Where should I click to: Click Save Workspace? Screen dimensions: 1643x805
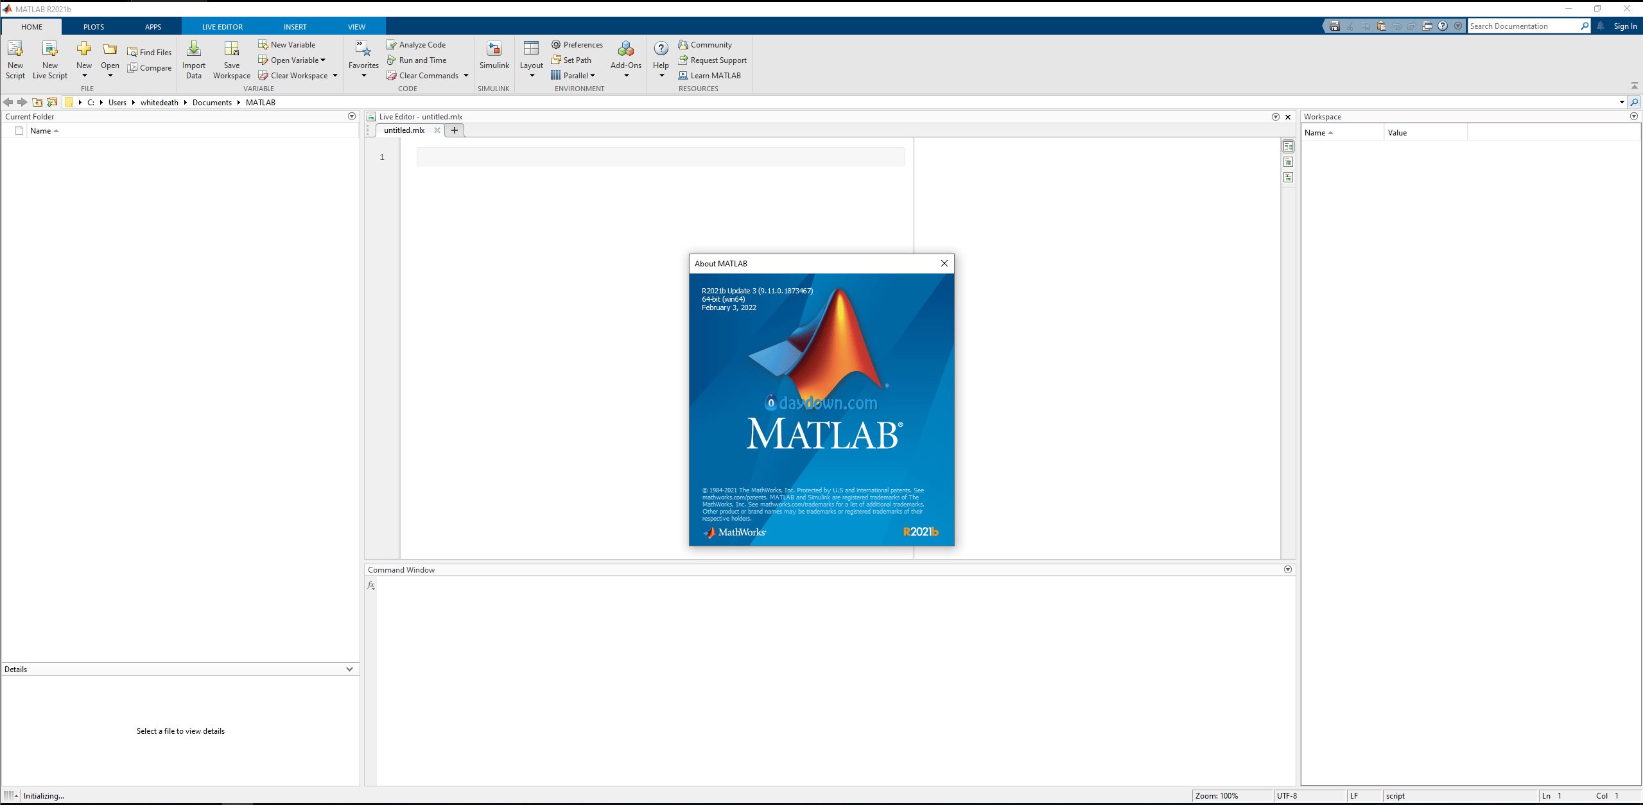(x=232, y=60)
